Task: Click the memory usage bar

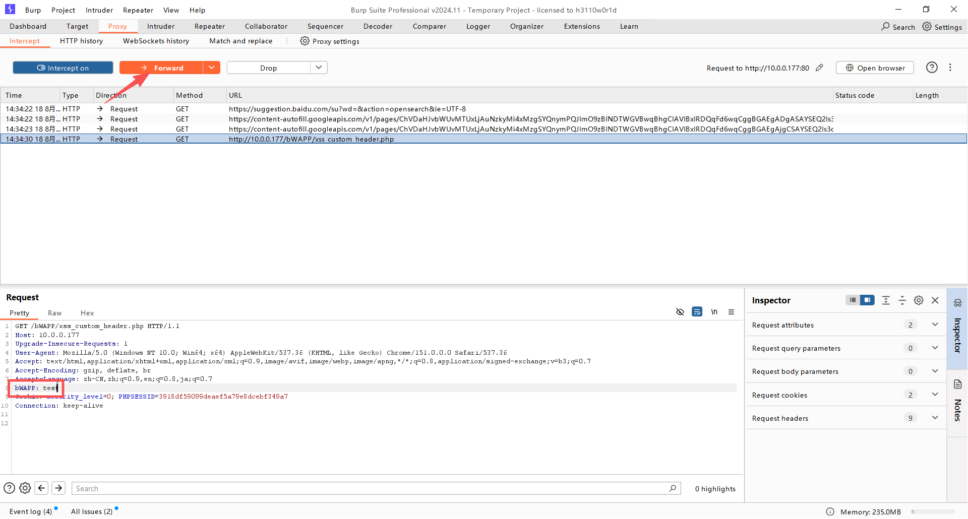Action: click(933, 512)
